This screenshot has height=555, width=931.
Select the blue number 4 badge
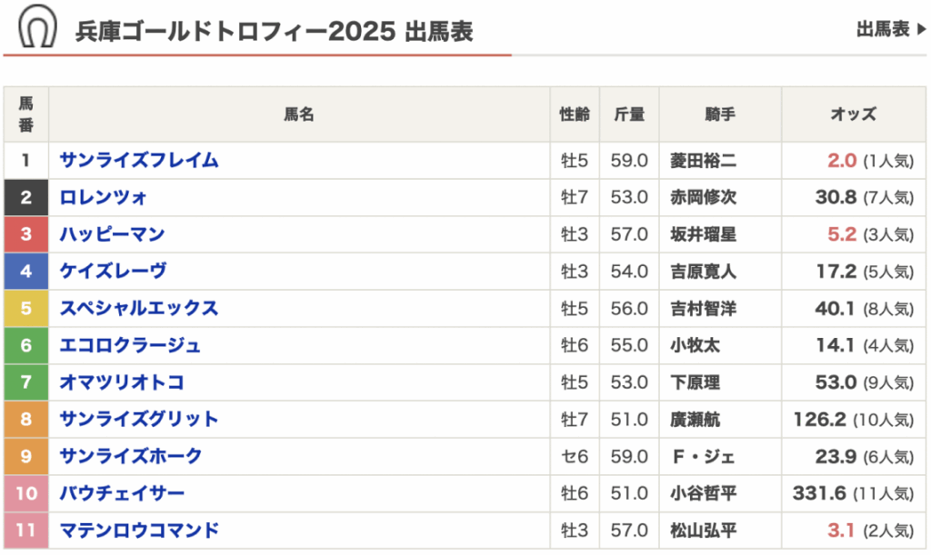pyautogui.click(x=26, y=272)
